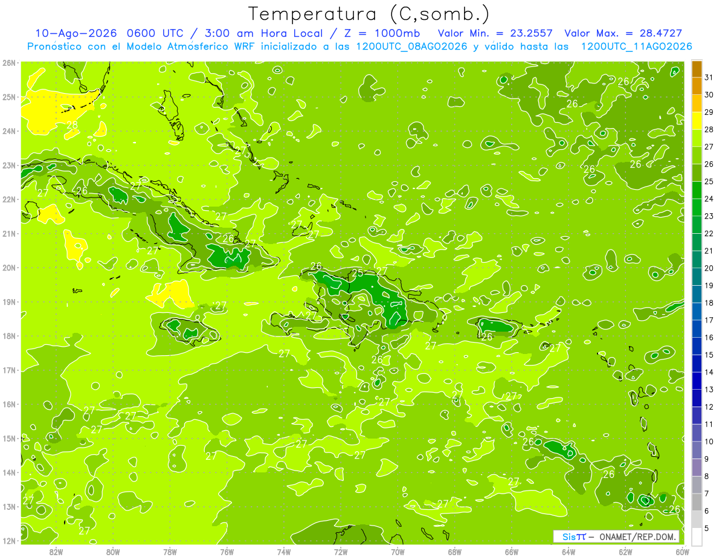The width and height of the screenshot is (725, 560).
Task: Click the 'Valor Max. = 28.4727' readout
Action: [x=623, y=33]
